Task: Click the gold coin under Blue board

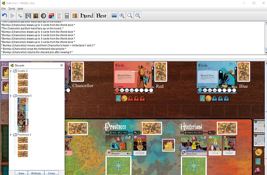Action: pos(208,98)
